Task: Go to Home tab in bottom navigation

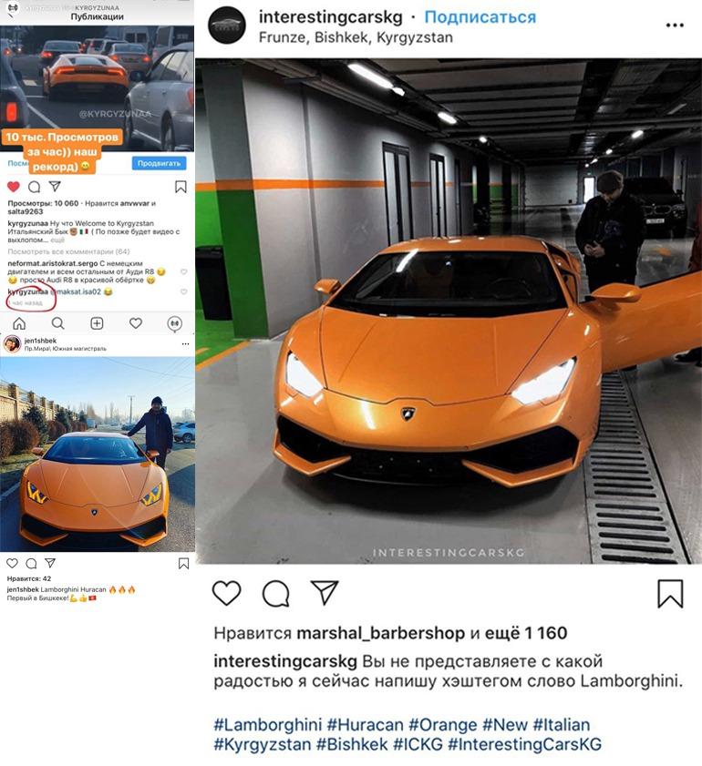Action: [19, 323]
